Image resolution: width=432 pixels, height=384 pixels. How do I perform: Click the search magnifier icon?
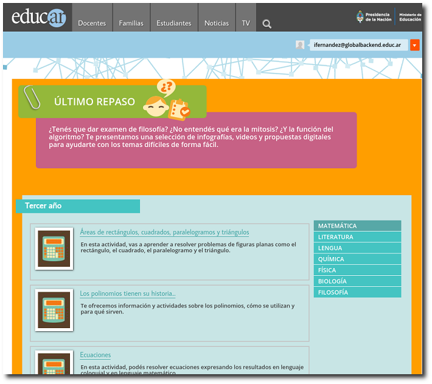(x=267, y=24)
